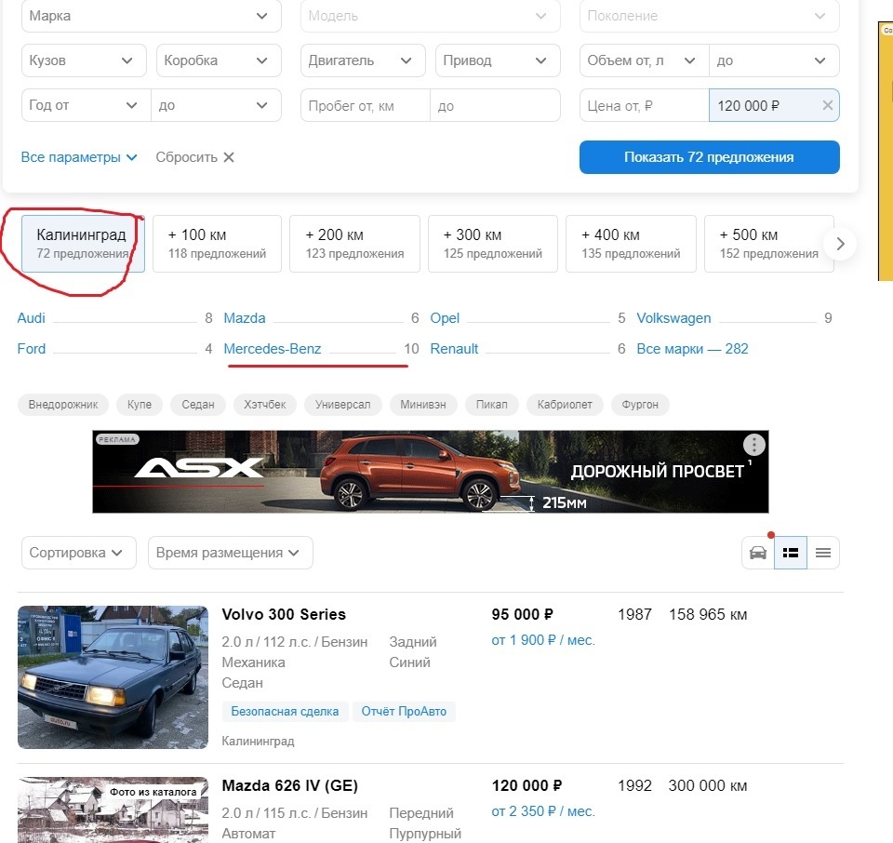Viewport: 893px width, 843px height.
Task: Click the mileage 'до' field
Action: click(496, 105)
